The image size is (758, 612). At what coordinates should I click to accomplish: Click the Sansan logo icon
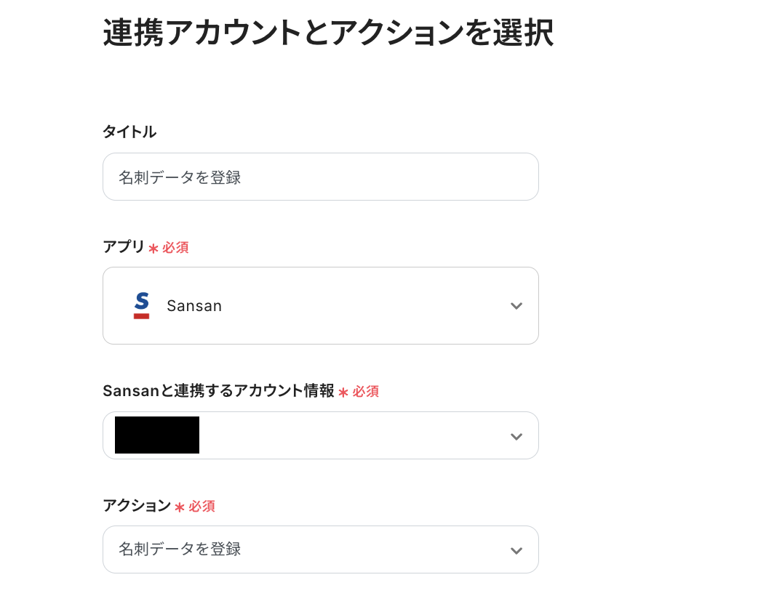tap(142, 305)
